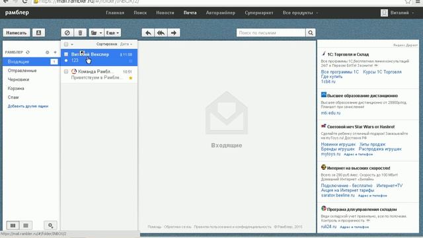Click the reply all icon
The height and width of the screenshot is (238, 423).
pyautogui.click(x=161, y=32)
